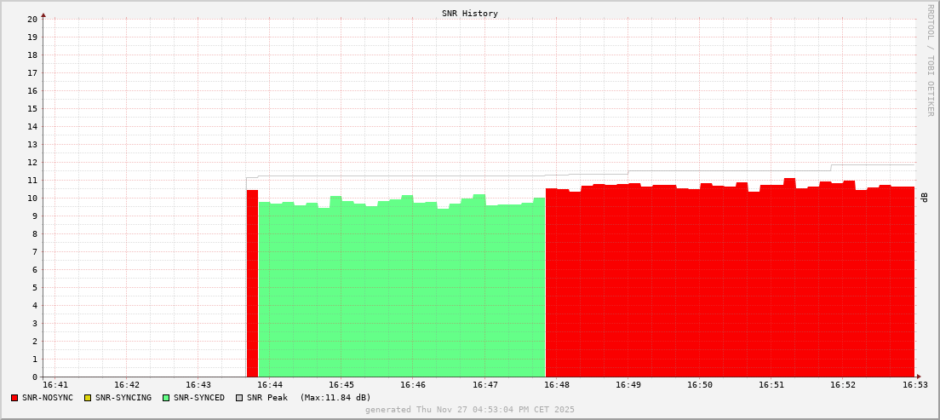Click the green SNR-SYNCED legend swatch
Viewport: 940px width, 420px height.
click(166, 398)
